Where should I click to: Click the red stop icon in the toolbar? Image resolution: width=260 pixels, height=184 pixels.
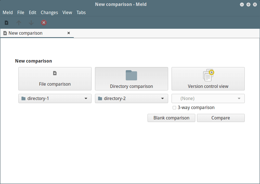[44, 23]
